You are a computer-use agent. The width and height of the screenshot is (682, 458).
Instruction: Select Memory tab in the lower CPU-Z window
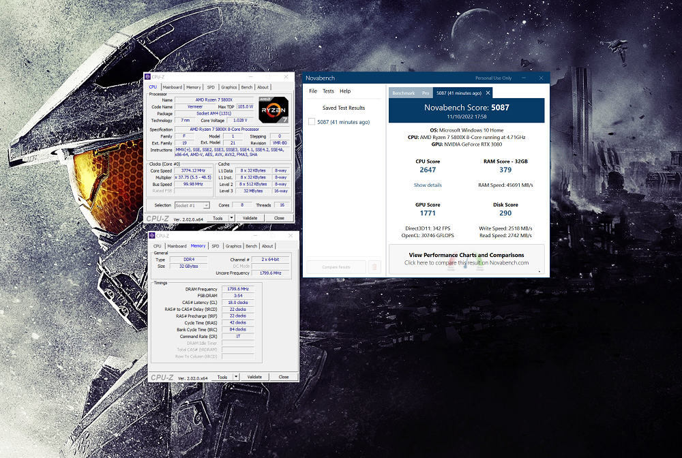click(x=198, y=245)
